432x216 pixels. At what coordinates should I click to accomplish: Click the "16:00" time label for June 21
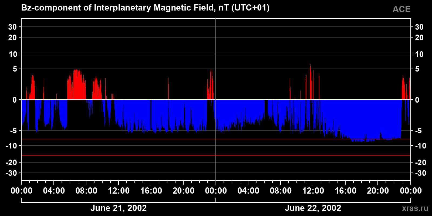click(x=151, y=191)
